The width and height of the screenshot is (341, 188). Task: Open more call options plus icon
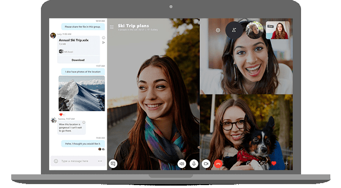[286, 163]
